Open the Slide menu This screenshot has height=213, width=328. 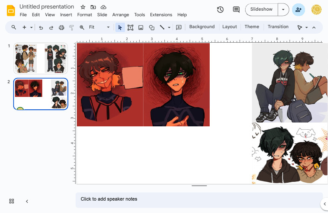click(x=102, y=15)
